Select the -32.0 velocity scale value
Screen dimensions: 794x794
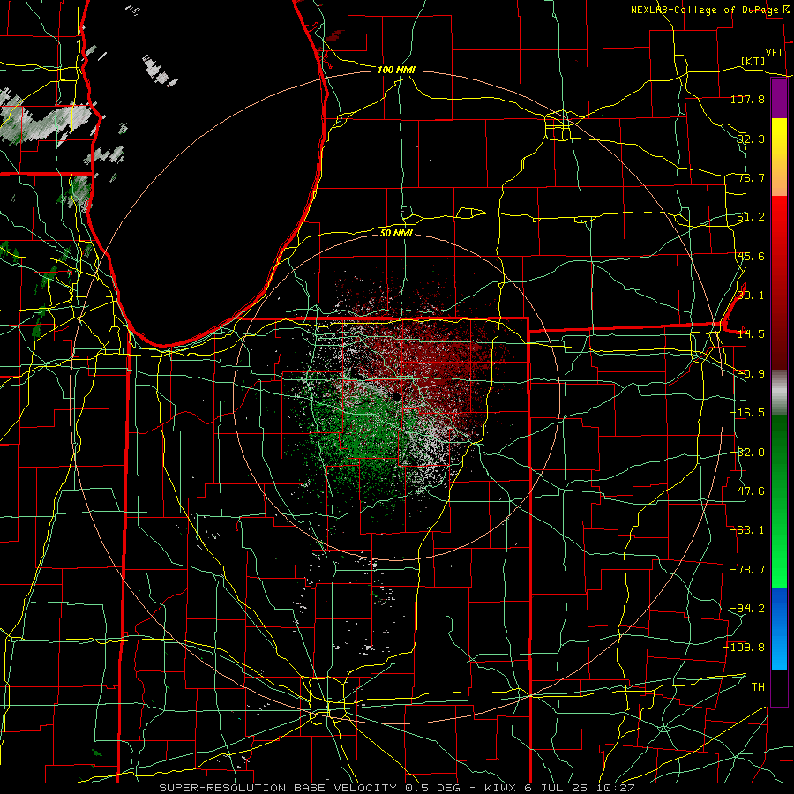click(747, 453)
